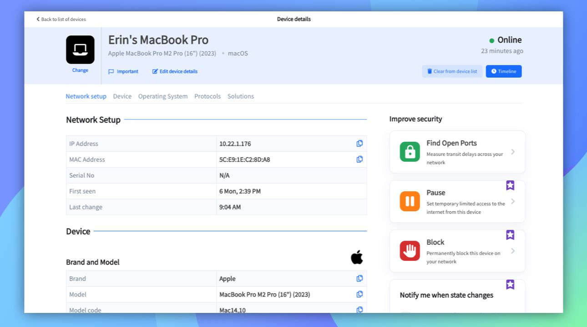Click the green padlock icon on Find Open Ports
This screenshot has height=327, width=587.
coord(409,151)
